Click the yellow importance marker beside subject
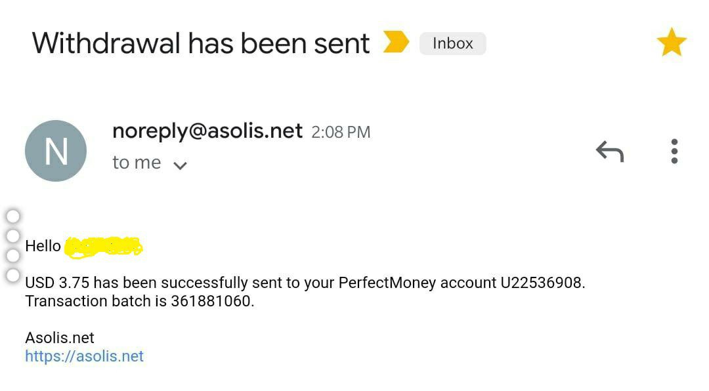The image size is (709, 391). pyautogui.click(x=396, y=43)
